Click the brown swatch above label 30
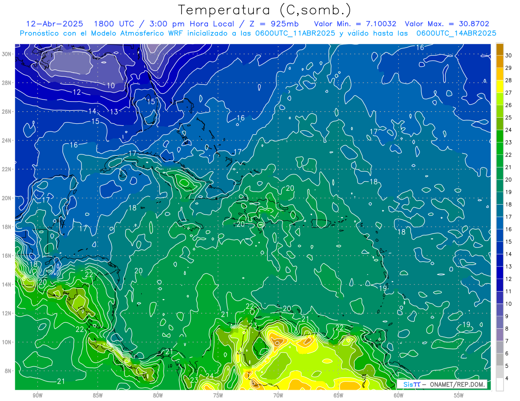Viewport: 520px width, 401px height. pyautogui.click(x=500, y=49)
